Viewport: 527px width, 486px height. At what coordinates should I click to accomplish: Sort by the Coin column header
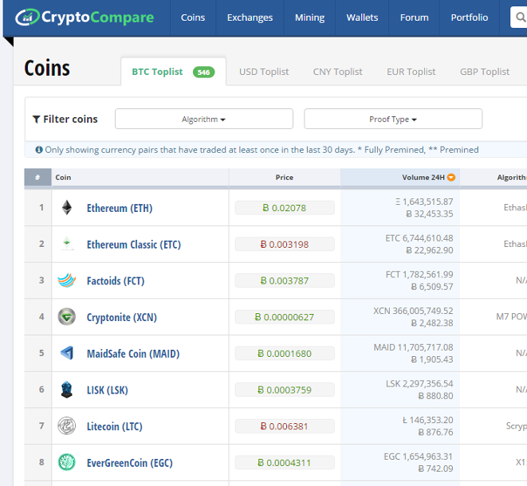(x=140, y=177)
